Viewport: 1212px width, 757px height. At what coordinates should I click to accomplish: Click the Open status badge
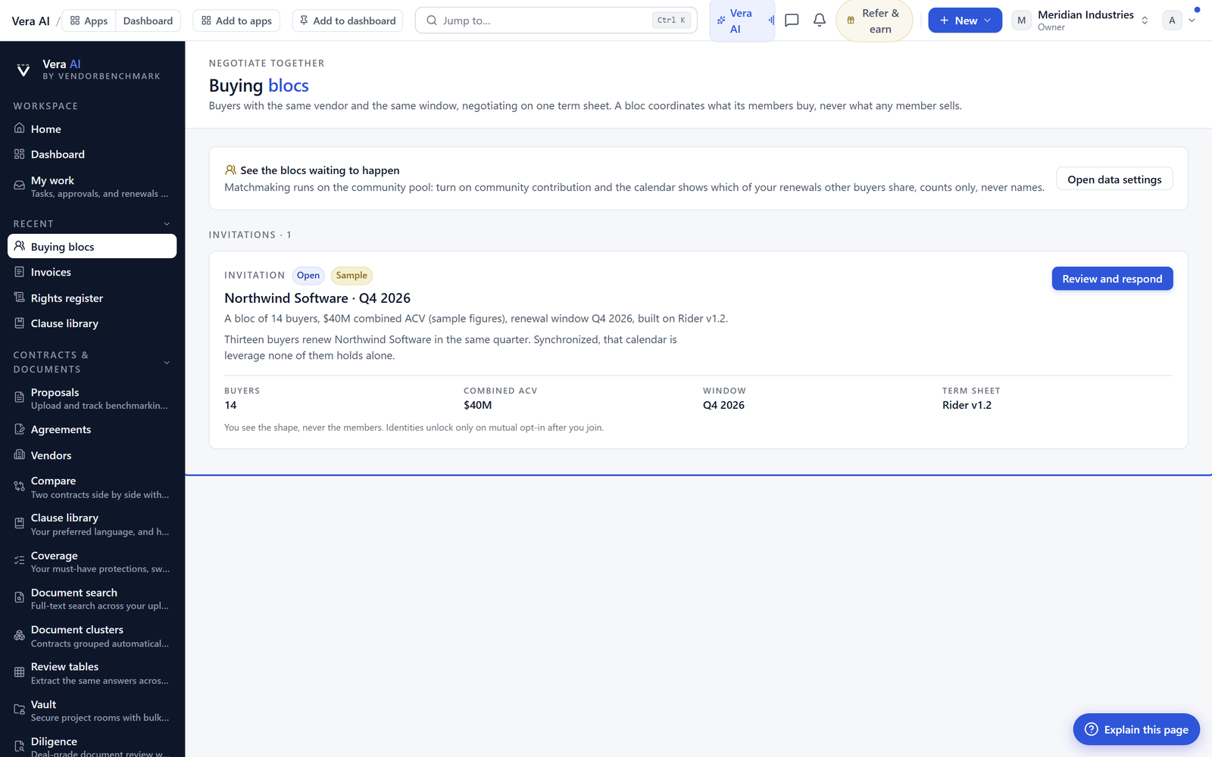coord(308,276)
